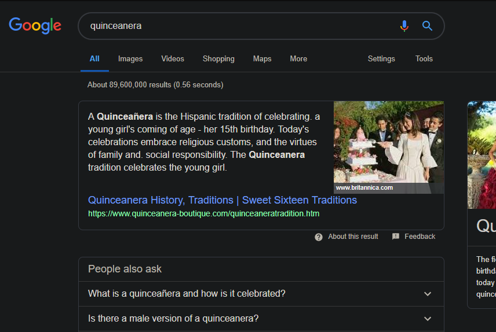
Task: Switch to the Images tab
Action: pos(130,59)
